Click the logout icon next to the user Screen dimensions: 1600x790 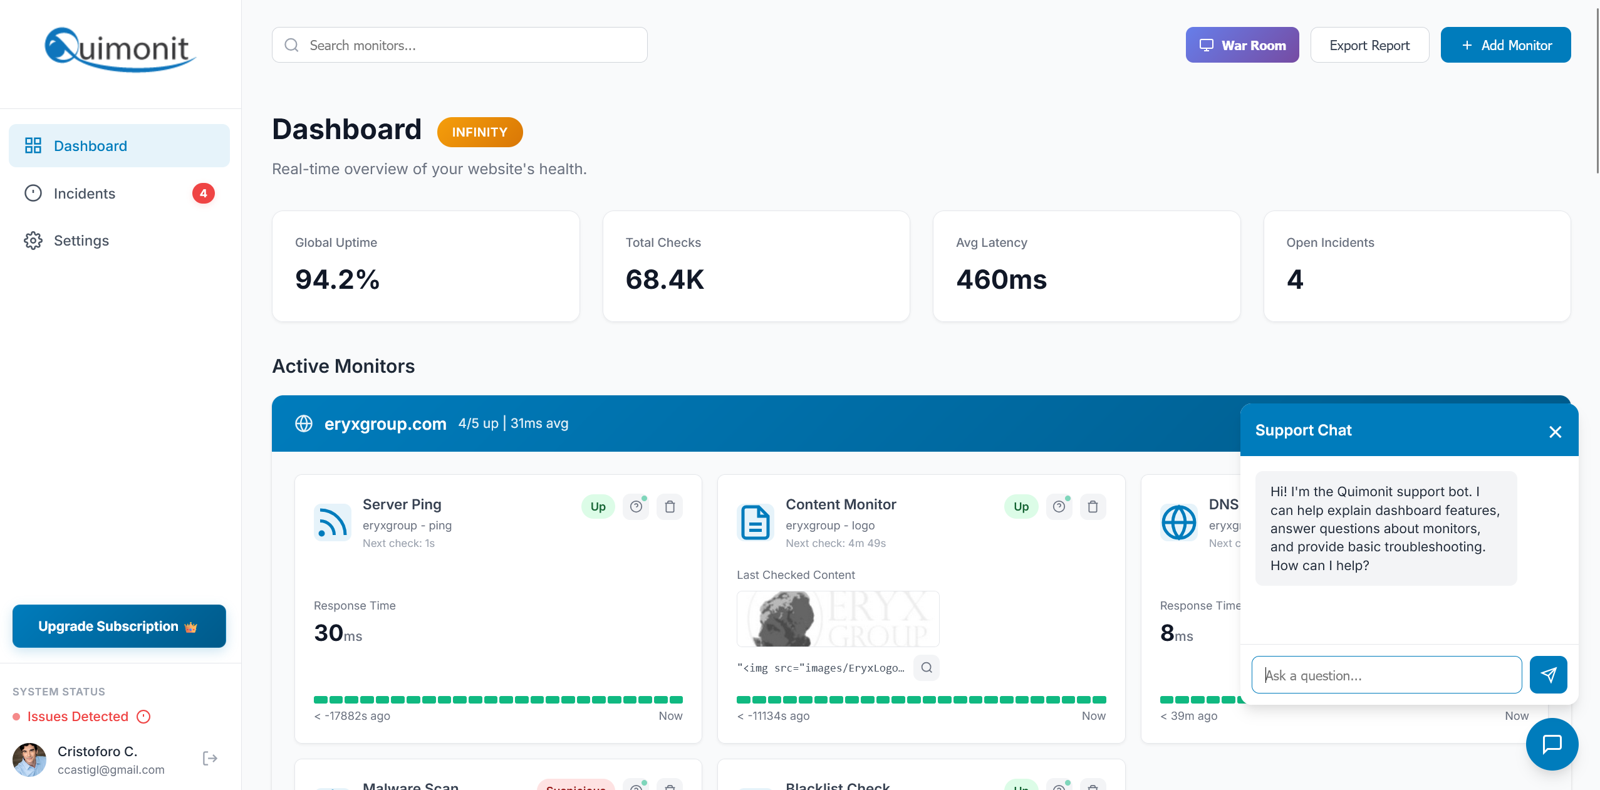(210, 759)
